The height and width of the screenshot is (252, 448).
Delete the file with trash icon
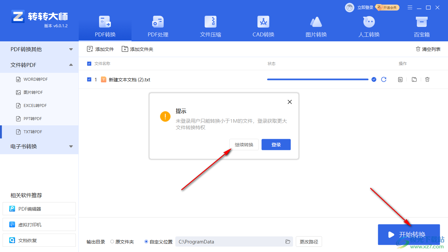coord(427,79)
